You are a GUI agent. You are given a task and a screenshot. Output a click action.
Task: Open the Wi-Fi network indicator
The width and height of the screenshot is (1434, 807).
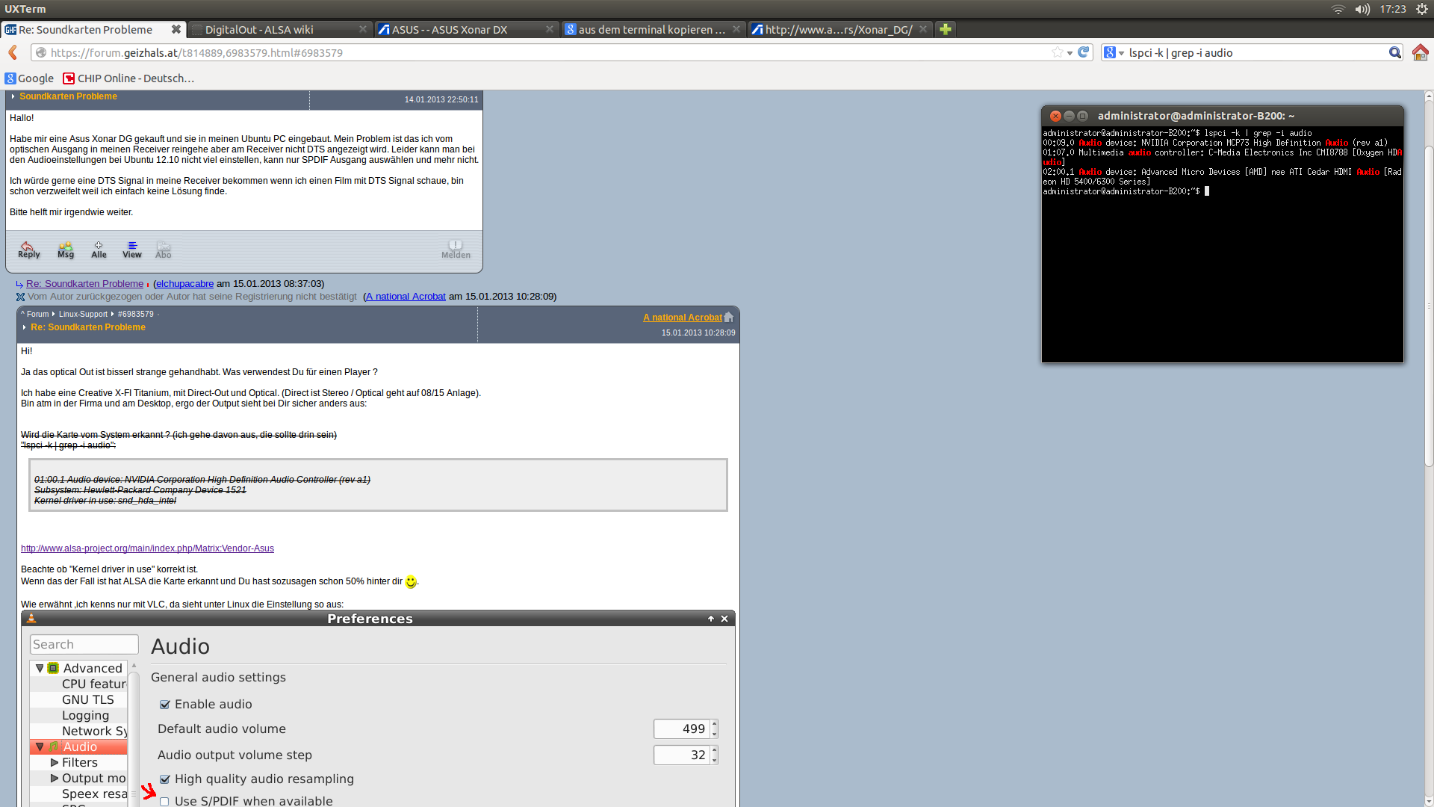1338,9
